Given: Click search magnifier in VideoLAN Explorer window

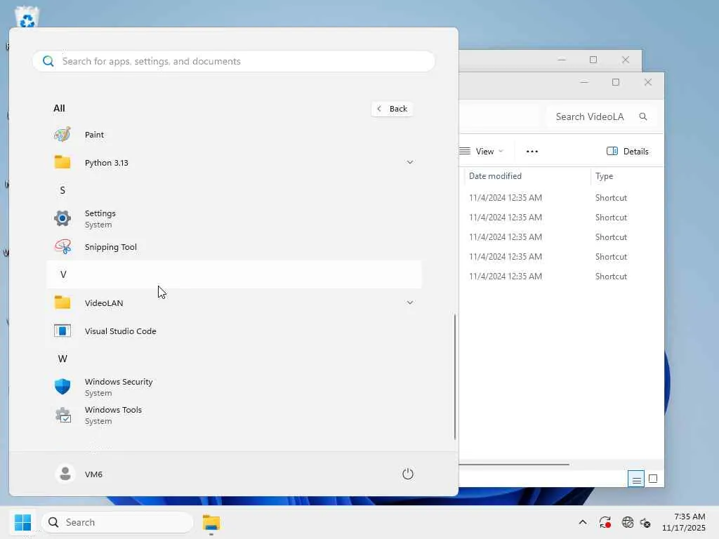Looking at the screenshot, I should tap(643, 117).
